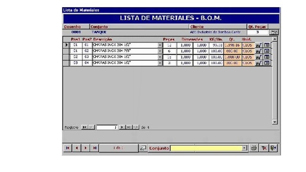Click the binoculars icon in the Pos2 04 row
Screen dimensions: 306x172
click(259, 63)
